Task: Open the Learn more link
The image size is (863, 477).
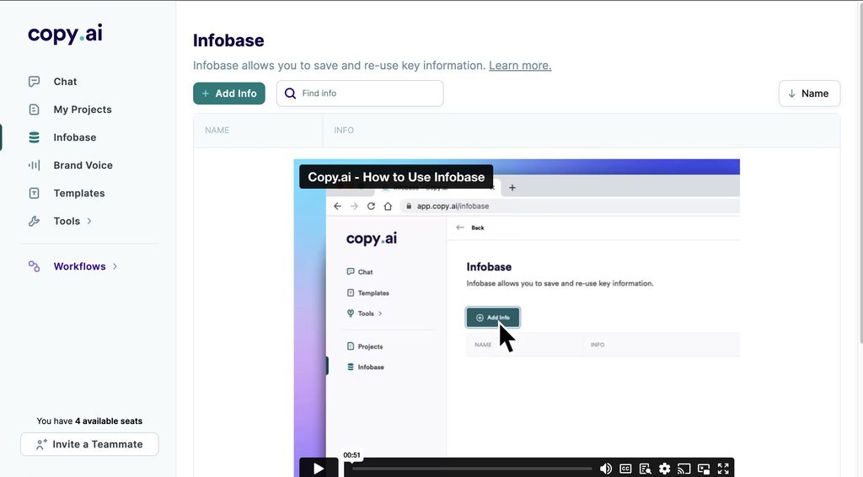Action: (520, 66)
